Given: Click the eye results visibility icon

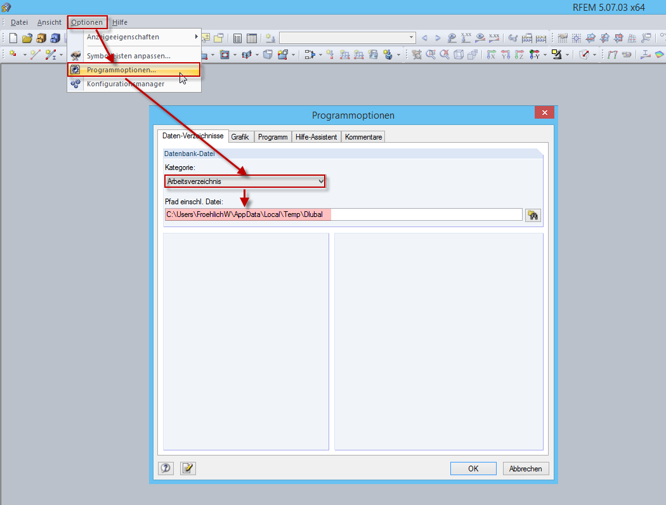Looking at the screenshot, I should [480, 38].
